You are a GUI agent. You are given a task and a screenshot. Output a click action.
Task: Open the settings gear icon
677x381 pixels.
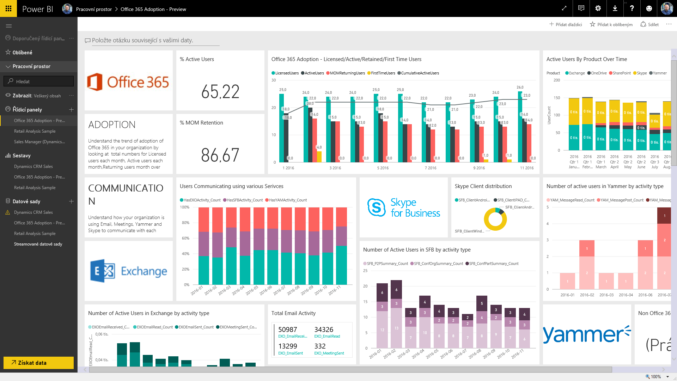click(598, 8)
